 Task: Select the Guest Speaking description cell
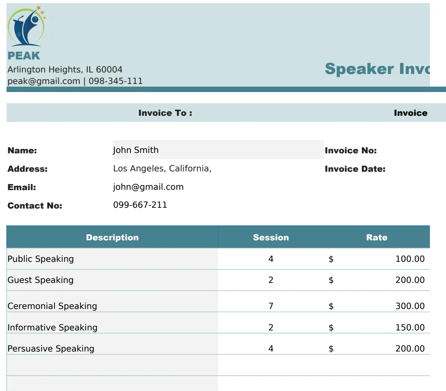(112, 280)
